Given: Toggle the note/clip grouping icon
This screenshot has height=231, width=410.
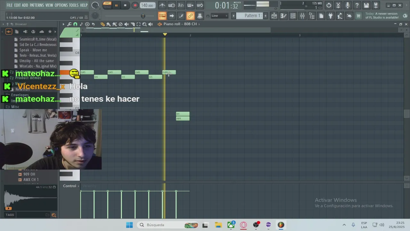Looking at the screenshot, I should coord(181,16).
